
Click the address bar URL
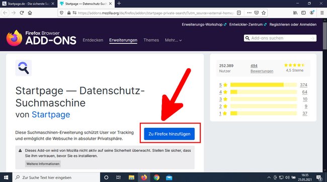[155, 13]
